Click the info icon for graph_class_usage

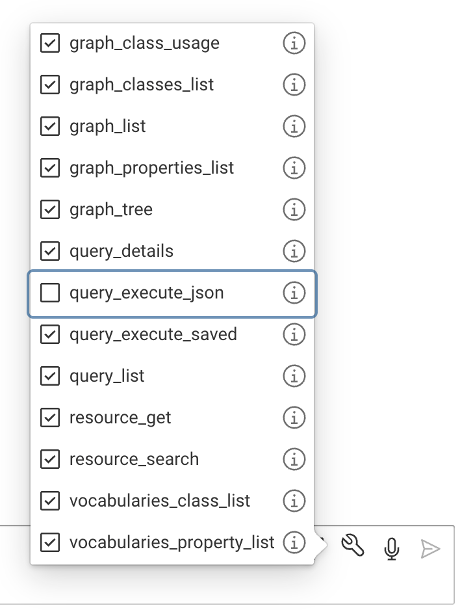click(x=294, y=44)
